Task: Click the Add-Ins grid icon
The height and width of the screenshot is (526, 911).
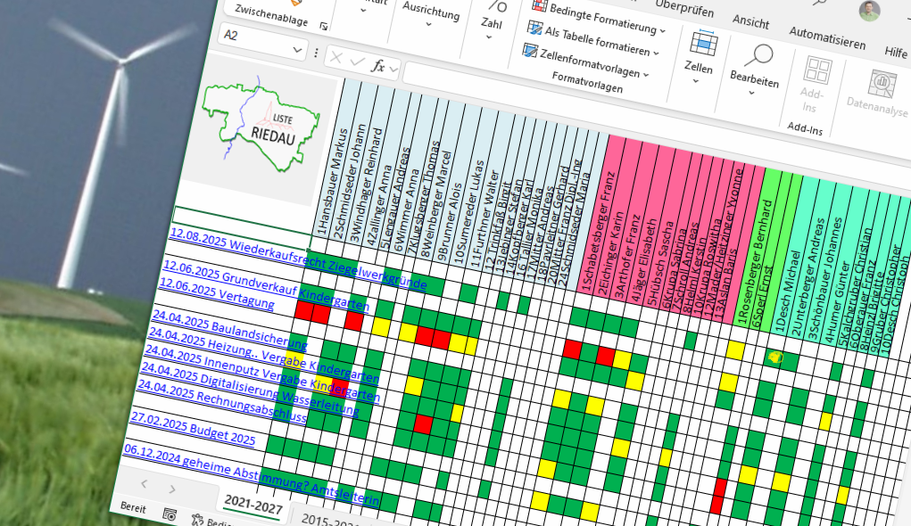Action: (x=817, y=71)
